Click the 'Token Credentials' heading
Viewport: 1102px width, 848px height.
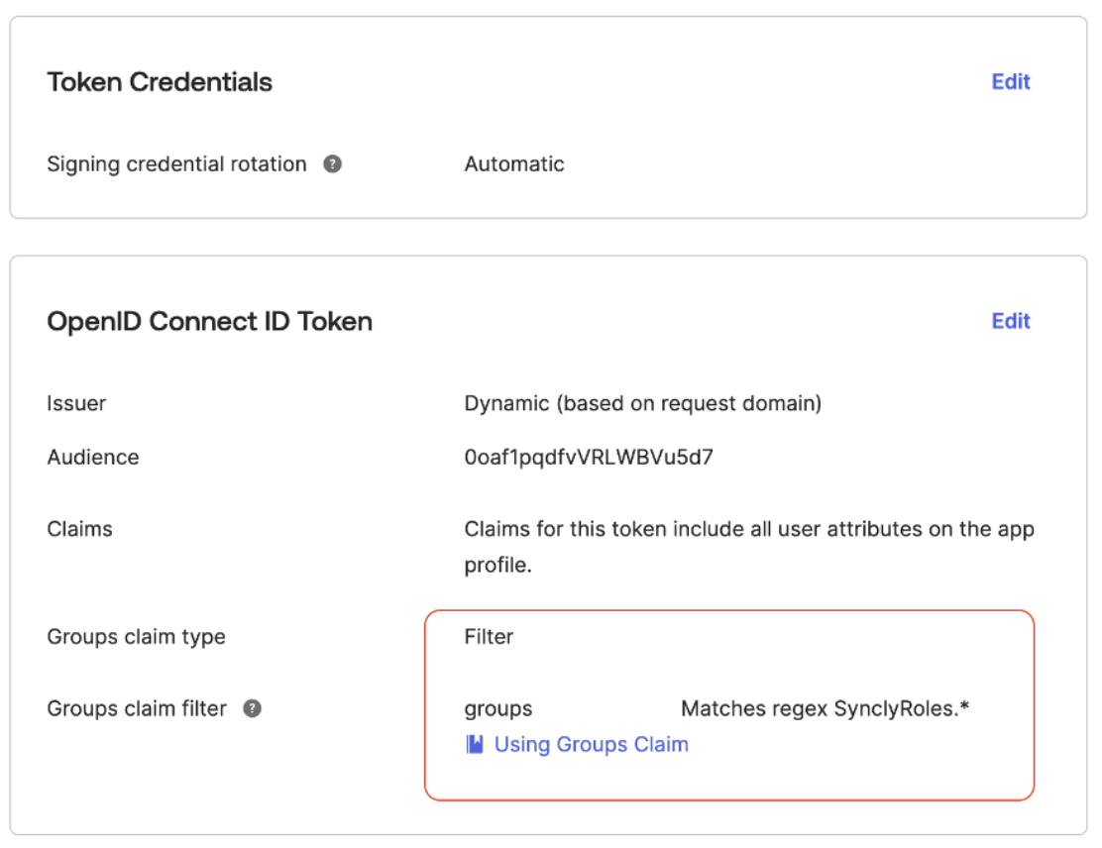point(160,82)
